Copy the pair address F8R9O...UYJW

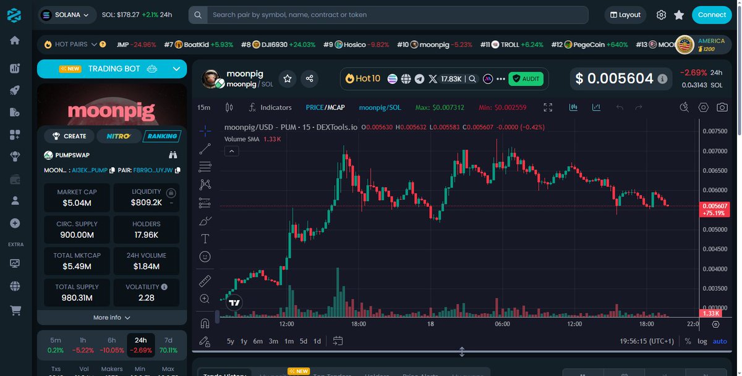point(177,169)
